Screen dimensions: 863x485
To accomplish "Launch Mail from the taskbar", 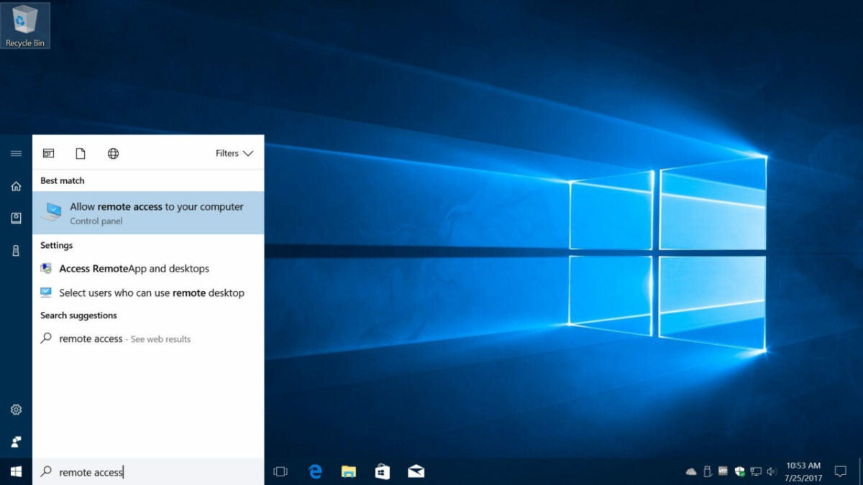I will click(415, 472).
